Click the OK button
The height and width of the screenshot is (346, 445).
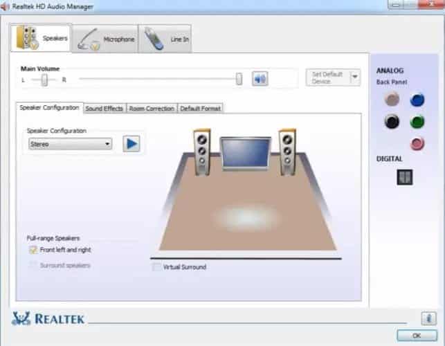[x=415, y=336]
